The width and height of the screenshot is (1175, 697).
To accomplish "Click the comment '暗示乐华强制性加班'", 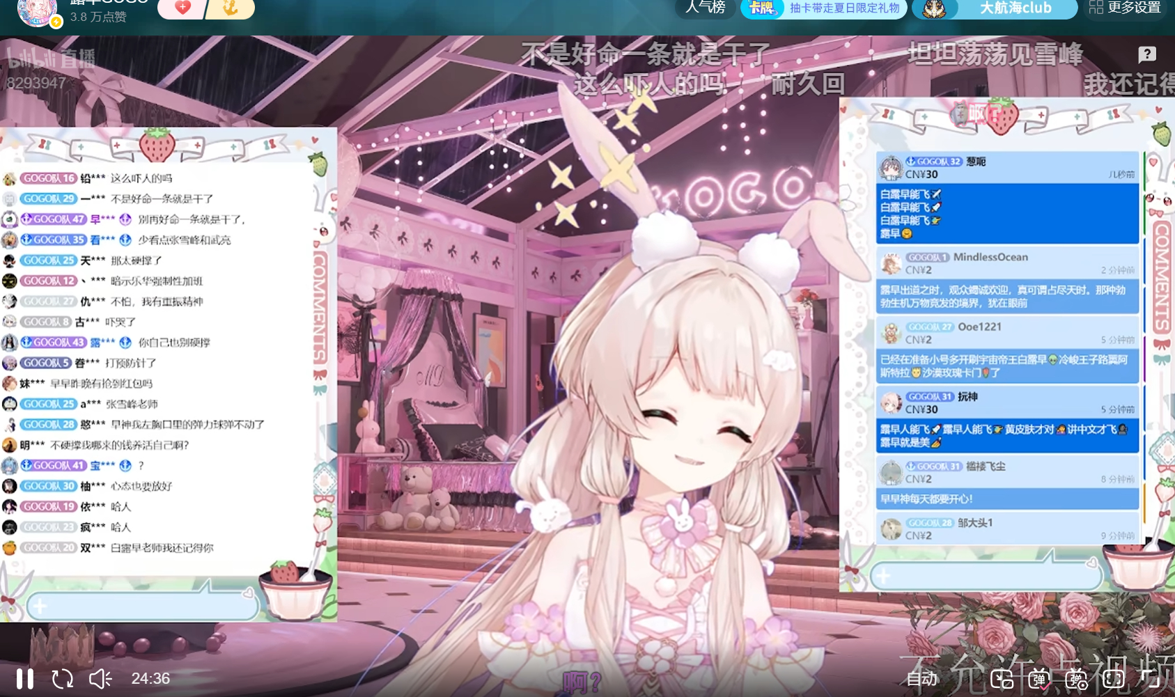I will tap(157, 281).
